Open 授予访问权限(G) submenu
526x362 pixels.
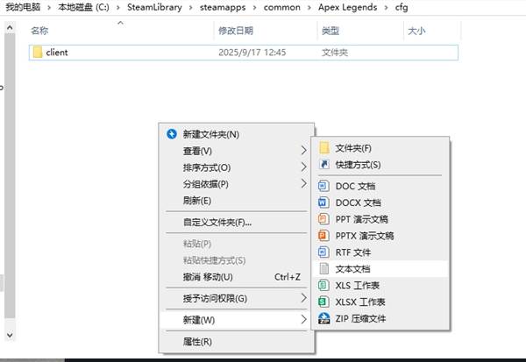(237, 298)
